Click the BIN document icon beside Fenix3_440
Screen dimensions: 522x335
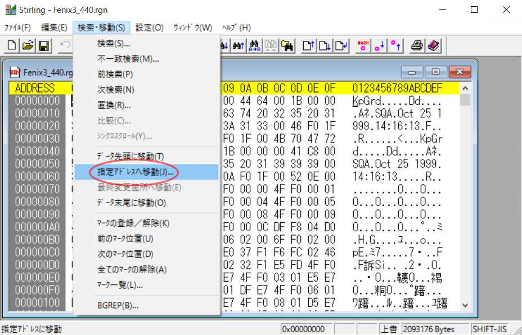(x=15, y=72)
